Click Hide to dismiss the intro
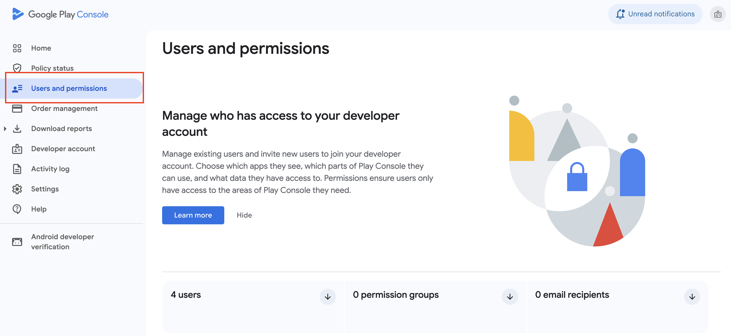The height and width of the screenshot is (336, 731). click(x=244, y=215)
